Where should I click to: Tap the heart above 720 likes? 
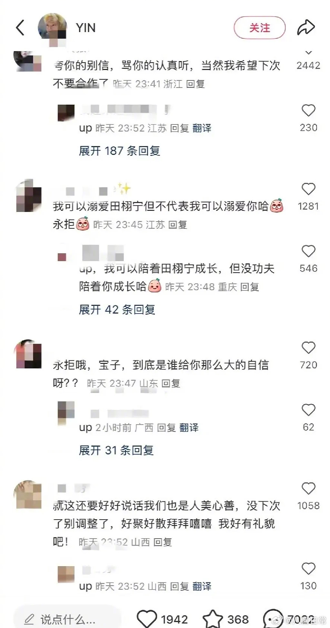[308, 348]
